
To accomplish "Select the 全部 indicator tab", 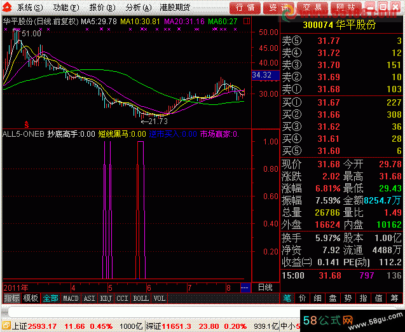I will (x=50, y=298).
